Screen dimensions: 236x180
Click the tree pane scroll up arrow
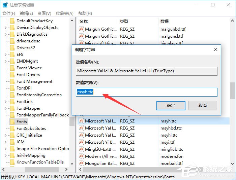point(72,21)
